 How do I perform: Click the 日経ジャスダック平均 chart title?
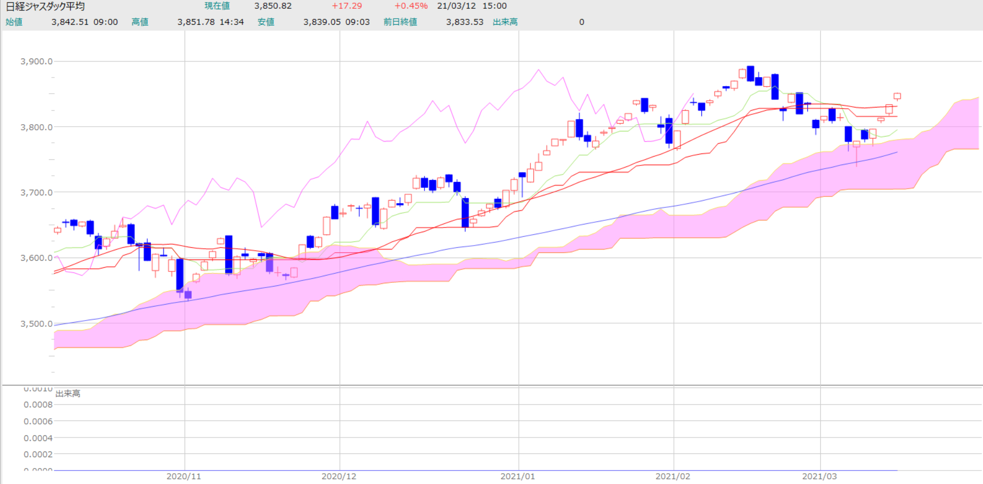click(x=45, y=6)
